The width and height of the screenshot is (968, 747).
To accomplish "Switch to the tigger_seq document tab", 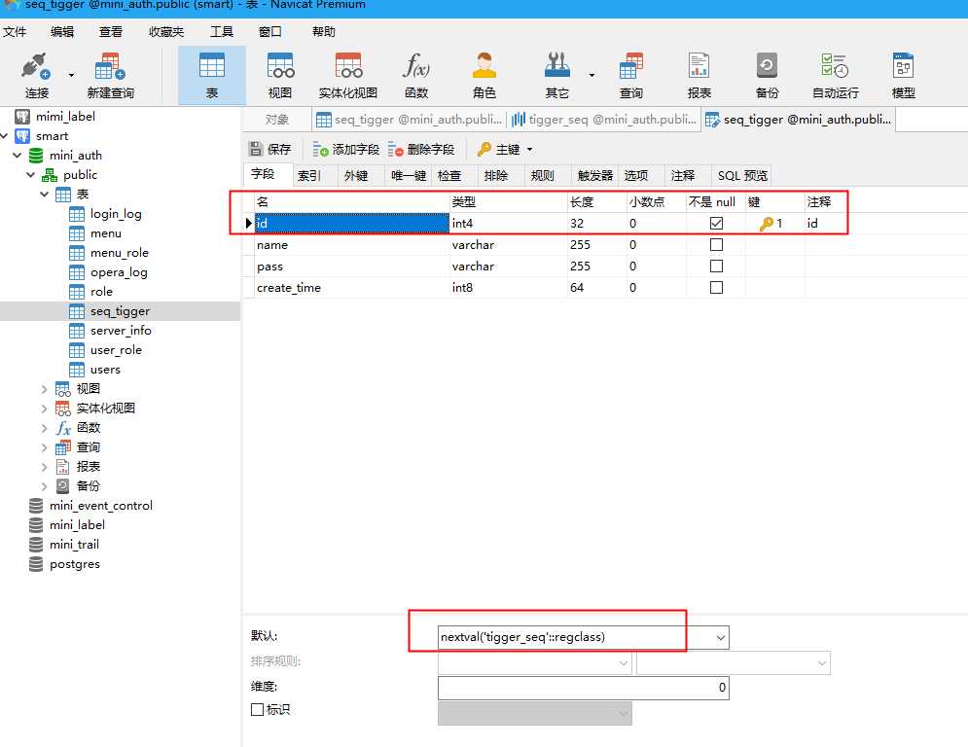I will (604, 119).
